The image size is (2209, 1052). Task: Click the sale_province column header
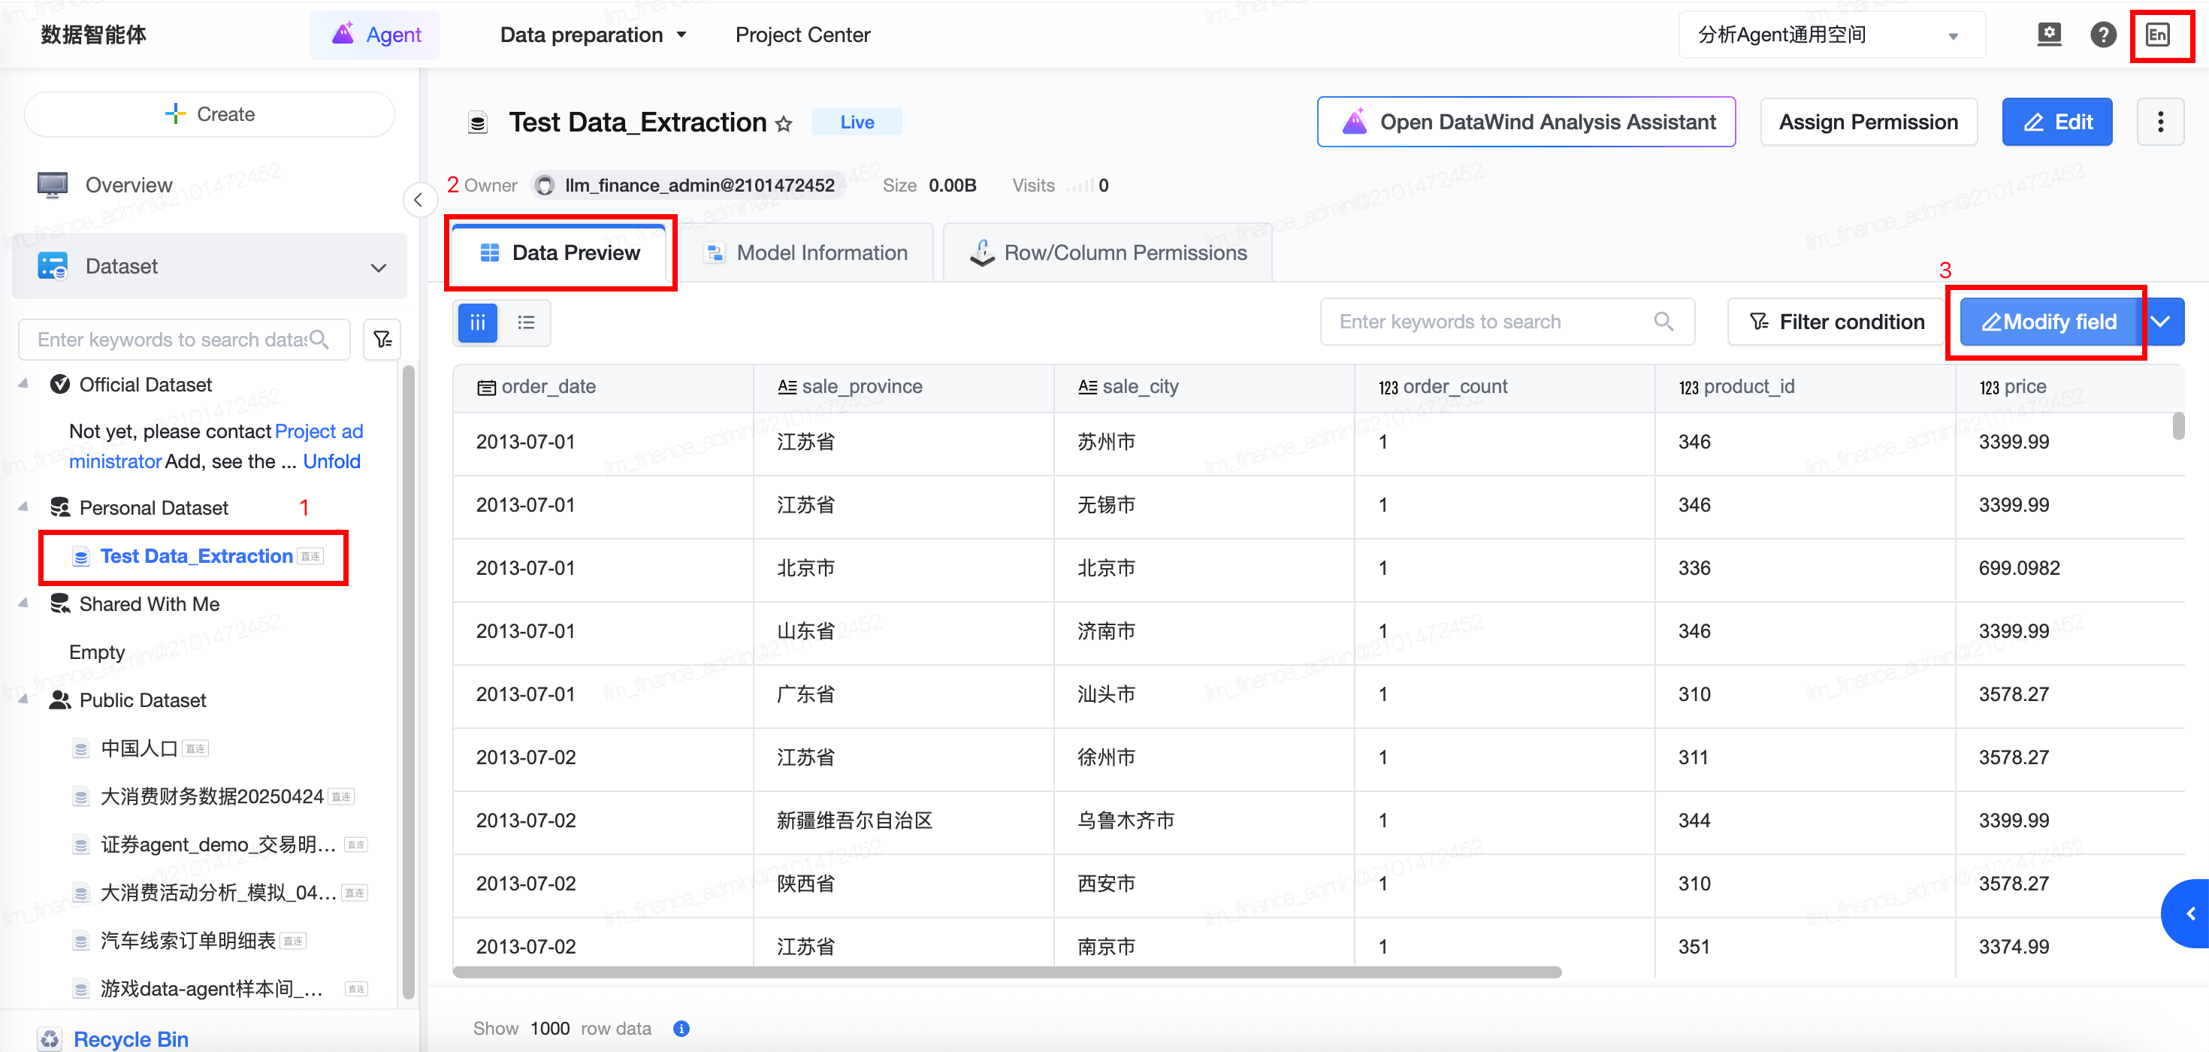pyautogui.click(x=903, y=387)
